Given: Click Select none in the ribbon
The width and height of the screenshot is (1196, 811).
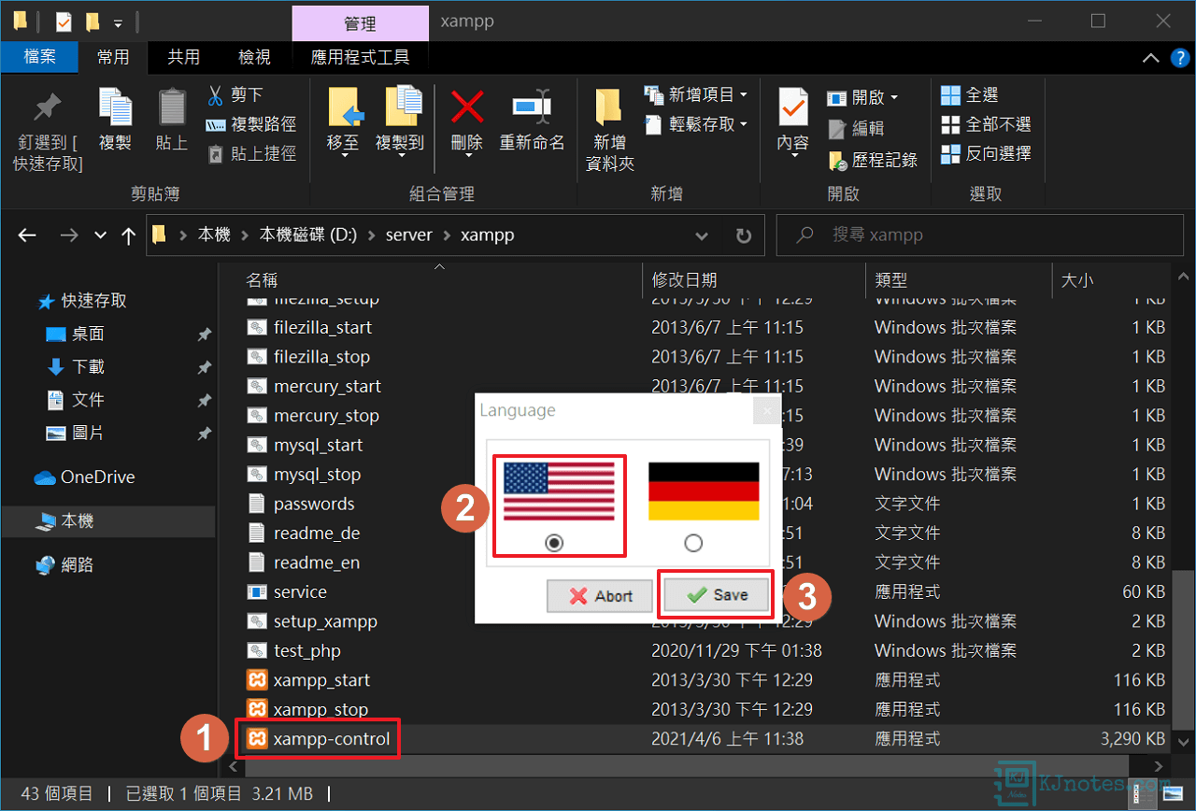Looking at the screenshot, I should 986,124.
